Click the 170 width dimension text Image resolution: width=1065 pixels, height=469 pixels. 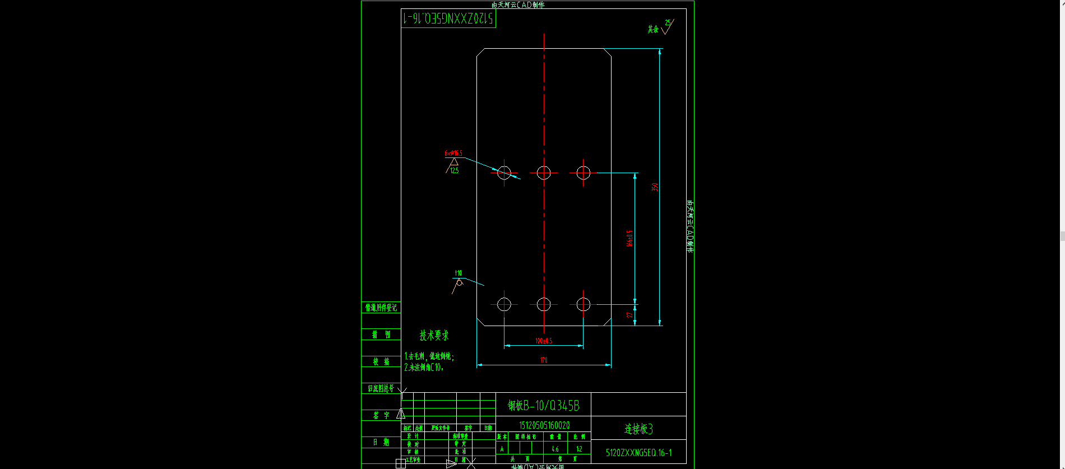[544, 360]
